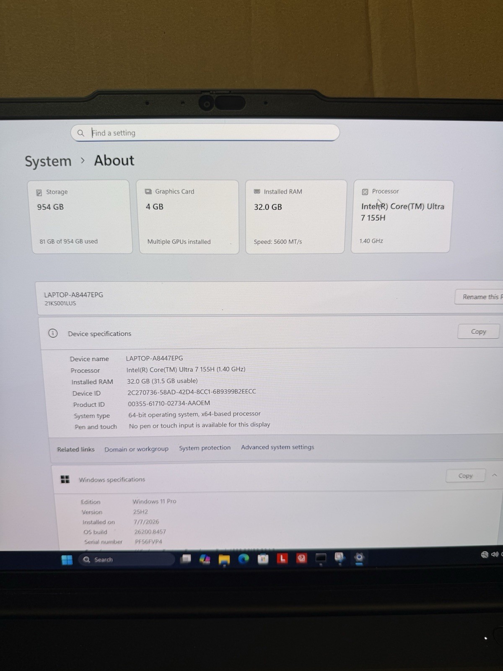Click Rename this PC button
This screenshot has height=671, width=503.
pos(479,296)
